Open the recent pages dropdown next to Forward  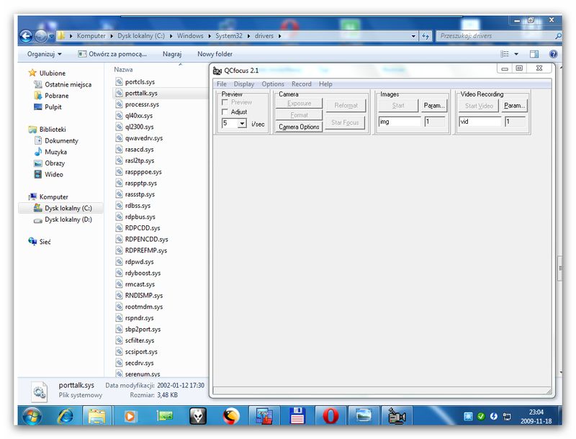(x=51, y=36)
